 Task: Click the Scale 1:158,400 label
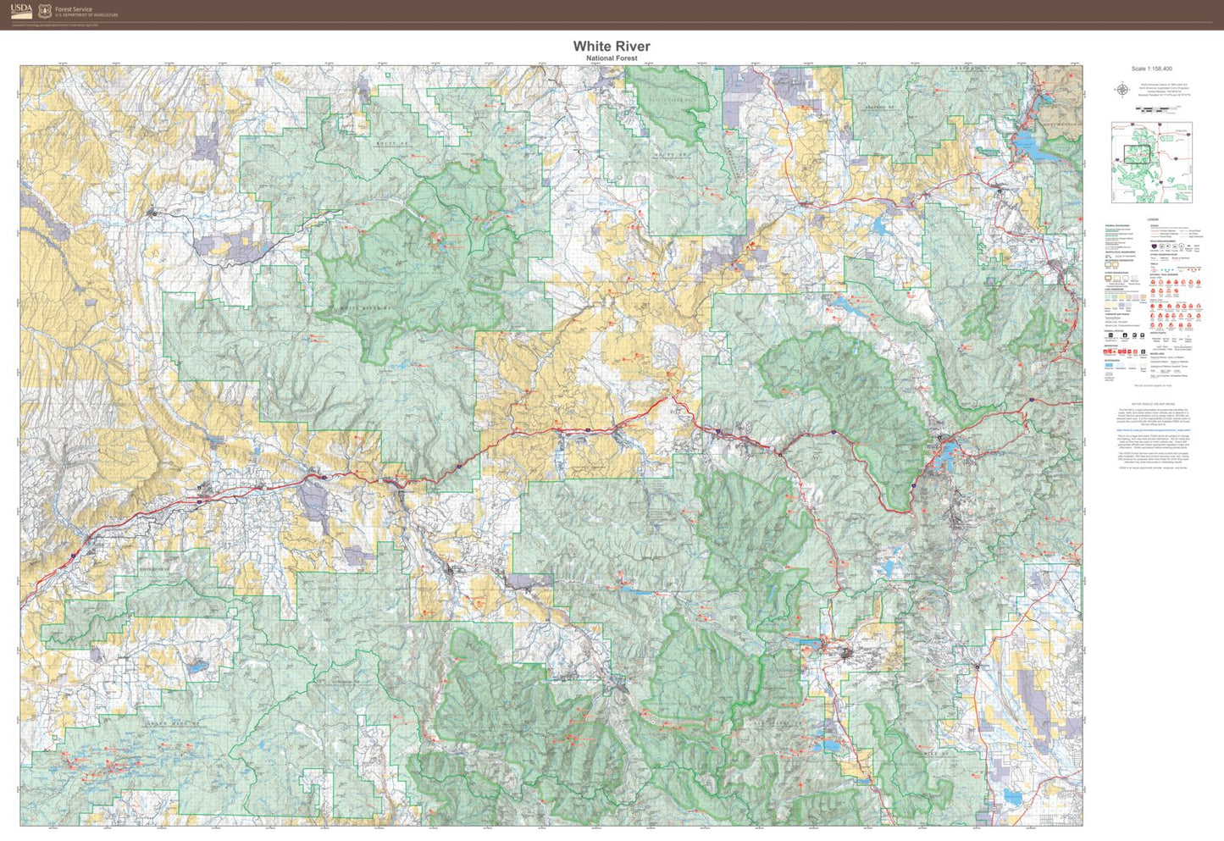[1153, 69]
